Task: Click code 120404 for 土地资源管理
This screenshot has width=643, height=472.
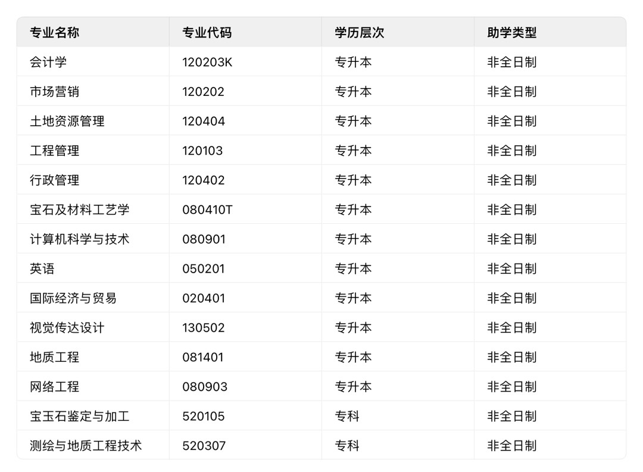Action: 204,121
